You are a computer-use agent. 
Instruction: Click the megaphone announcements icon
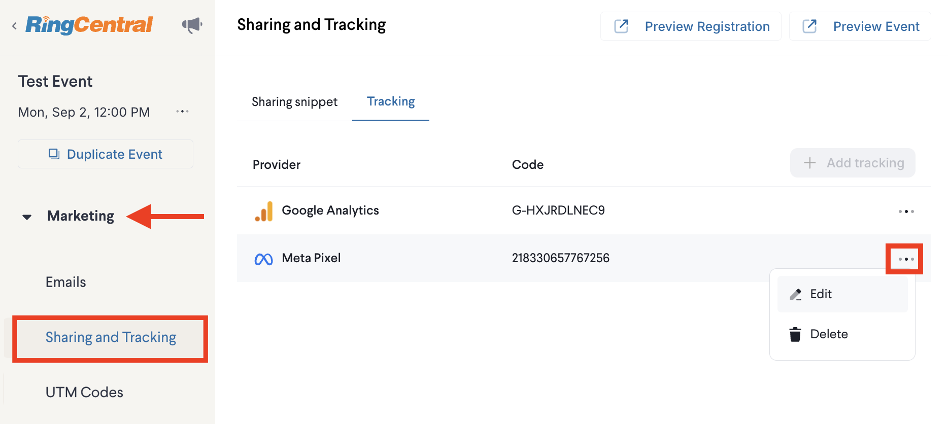pos(192,25)
